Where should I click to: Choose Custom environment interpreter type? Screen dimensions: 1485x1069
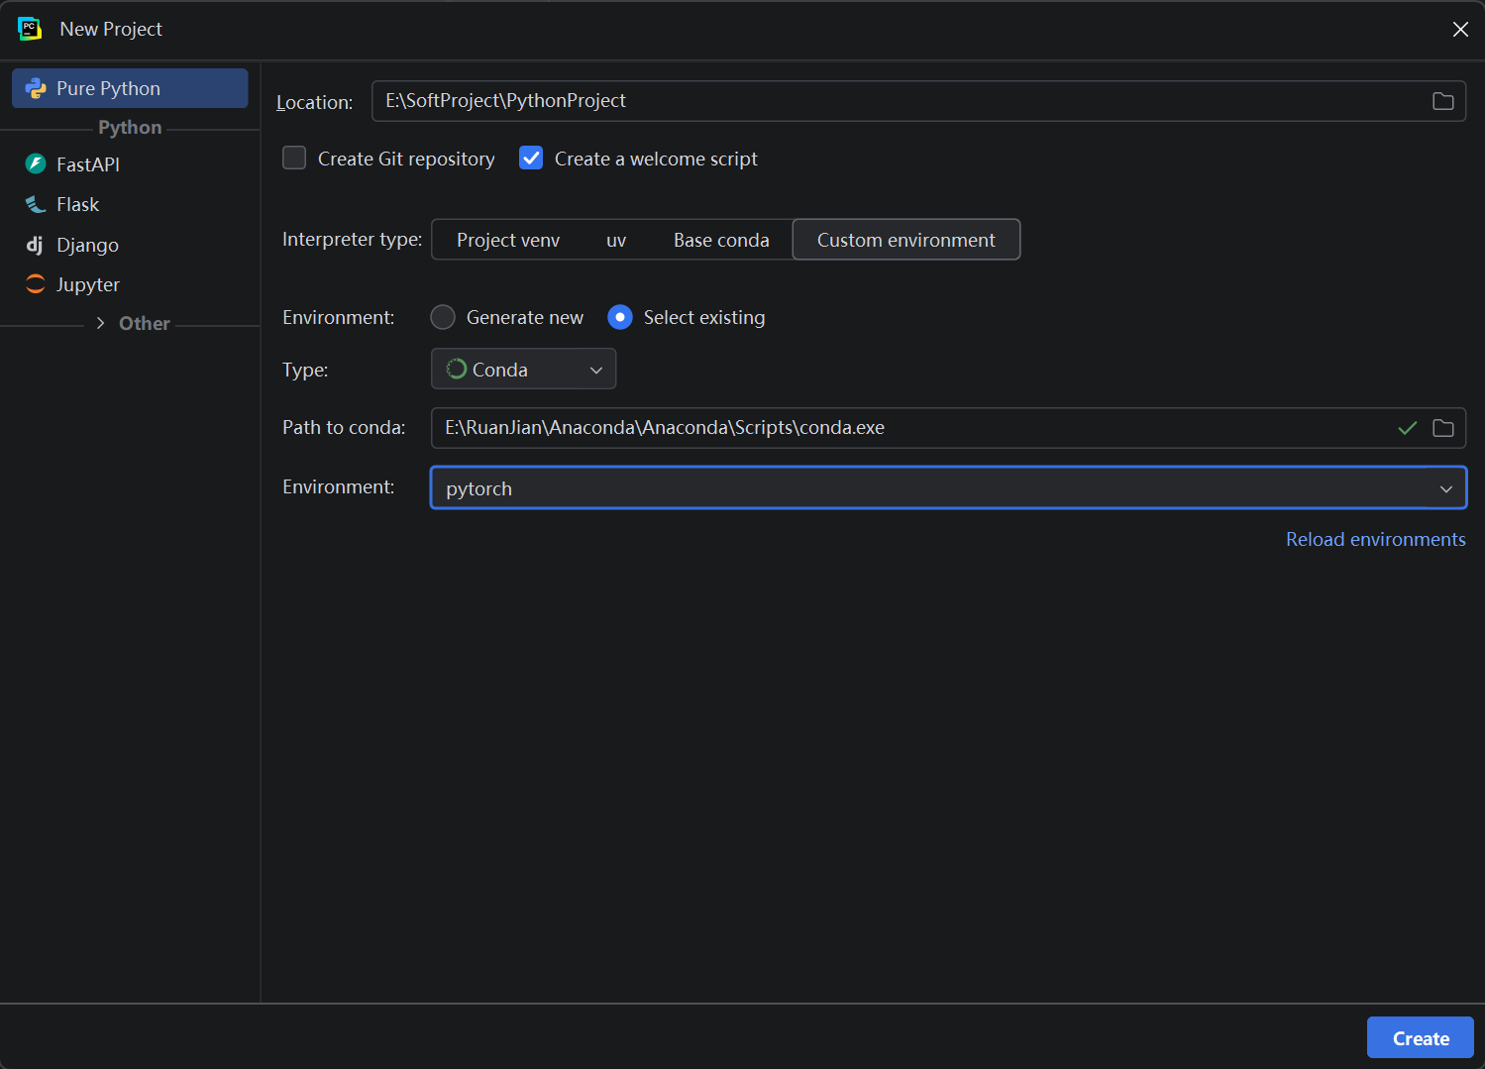click(x=906, y=240)
